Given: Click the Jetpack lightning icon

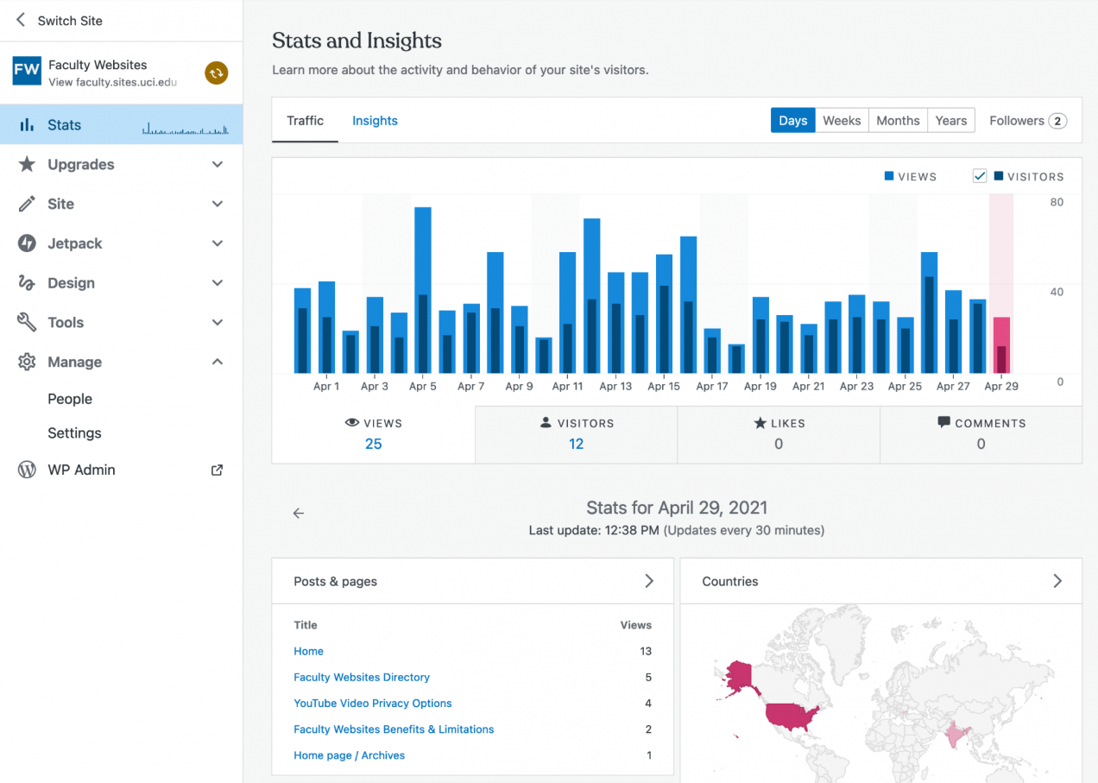Looking at the screenshot, I should 27,243.
